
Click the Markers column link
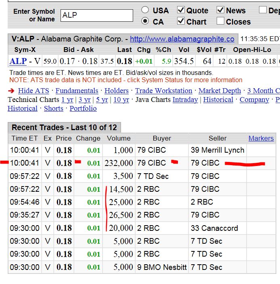pyautogui.click(x=261, y=138)
